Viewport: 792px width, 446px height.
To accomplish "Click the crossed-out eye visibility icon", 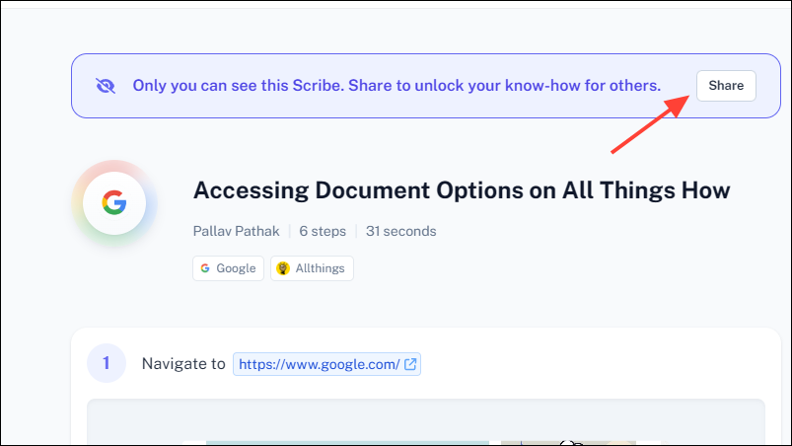I will point(106,86).
